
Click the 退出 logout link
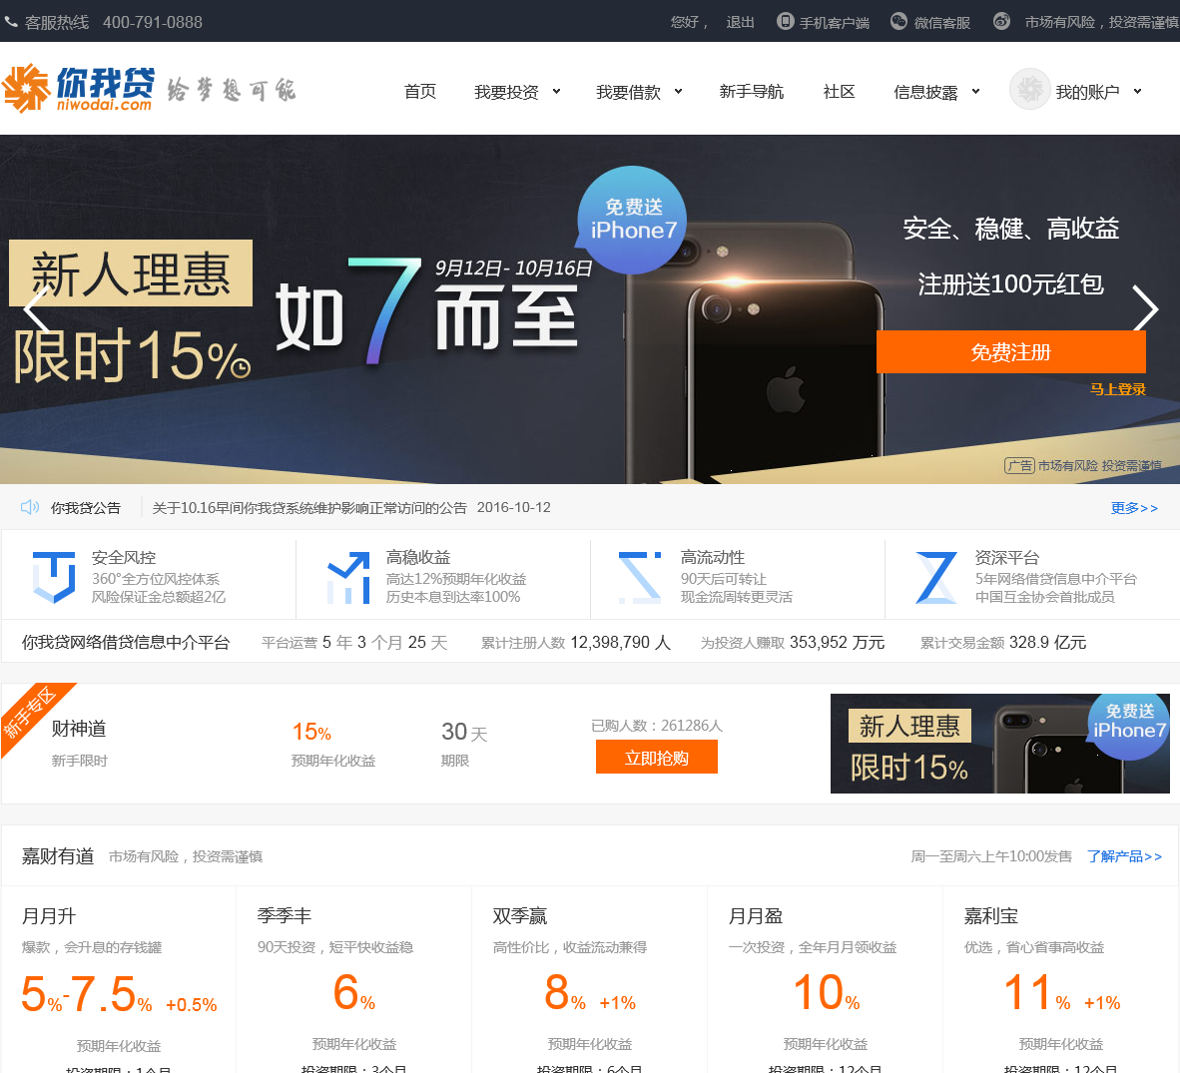[740, 22]
